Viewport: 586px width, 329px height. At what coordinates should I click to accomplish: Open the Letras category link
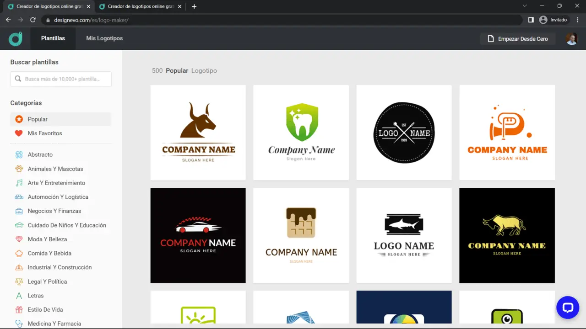[36, 296]
